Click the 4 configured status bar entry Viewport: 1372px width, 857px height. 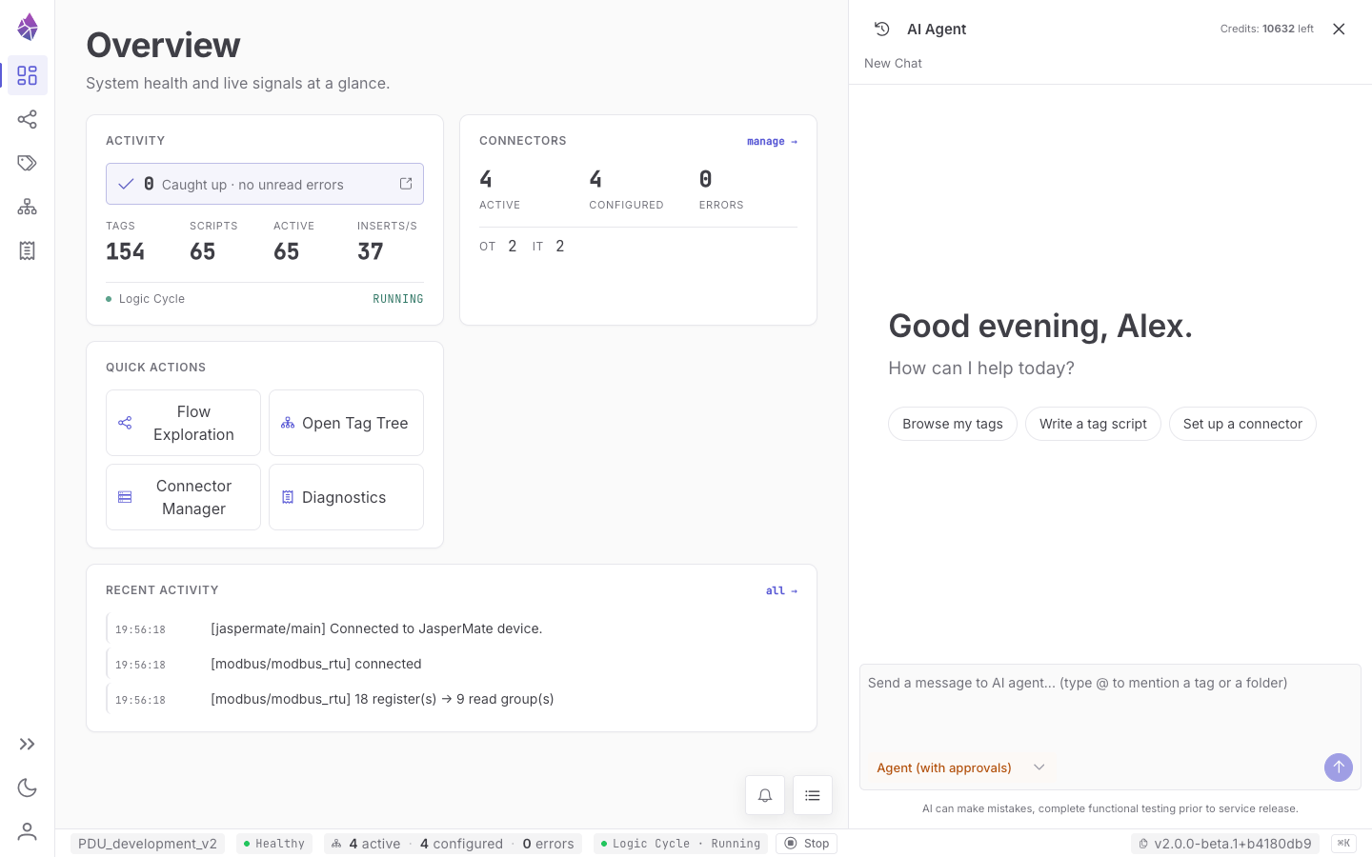461,844
